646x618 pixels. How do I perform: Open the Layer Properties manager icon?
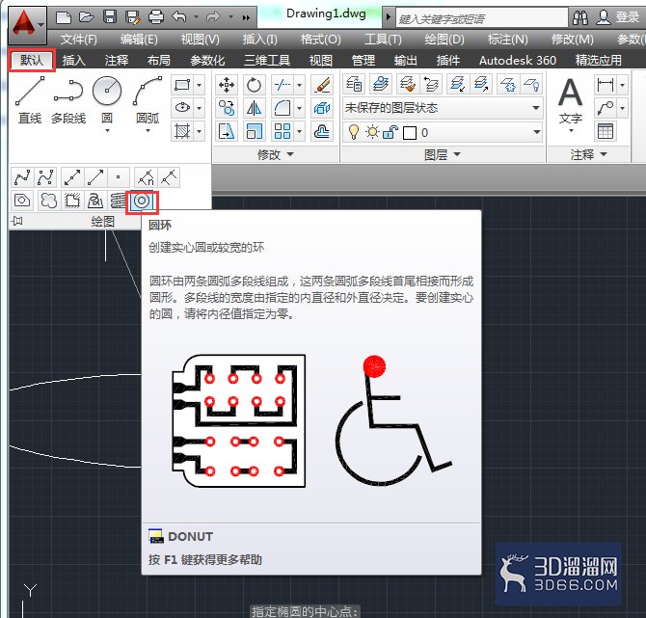354,85
